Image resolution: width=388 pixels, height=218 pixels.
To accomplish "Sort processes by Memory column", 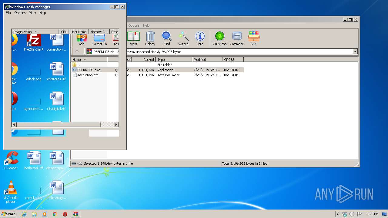I will pos(99,31).
